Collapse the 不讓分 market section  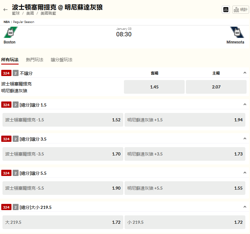(x=245, y=73)
